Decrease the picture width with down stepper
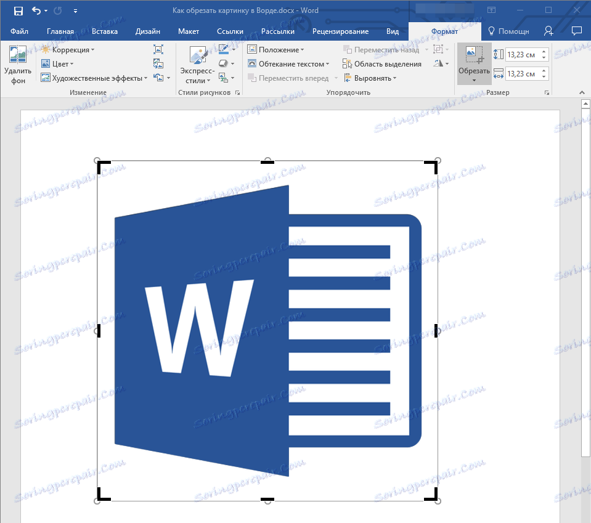Image resolution: width=591 pixels, height=523 pixels. (x=544, y=77)
